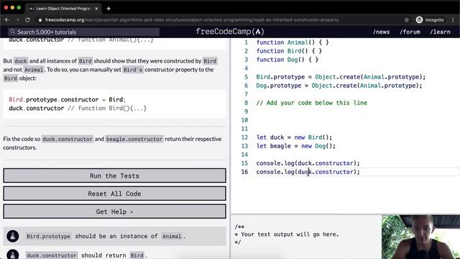Screen dimensions: 460x259
Task: Click flask icon beside Bird.prototype test
Action: pos(13,236)
